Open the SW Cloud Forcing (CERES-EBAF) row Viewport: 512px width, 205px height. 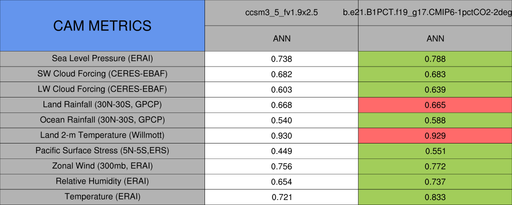click(x=102, y=74)
